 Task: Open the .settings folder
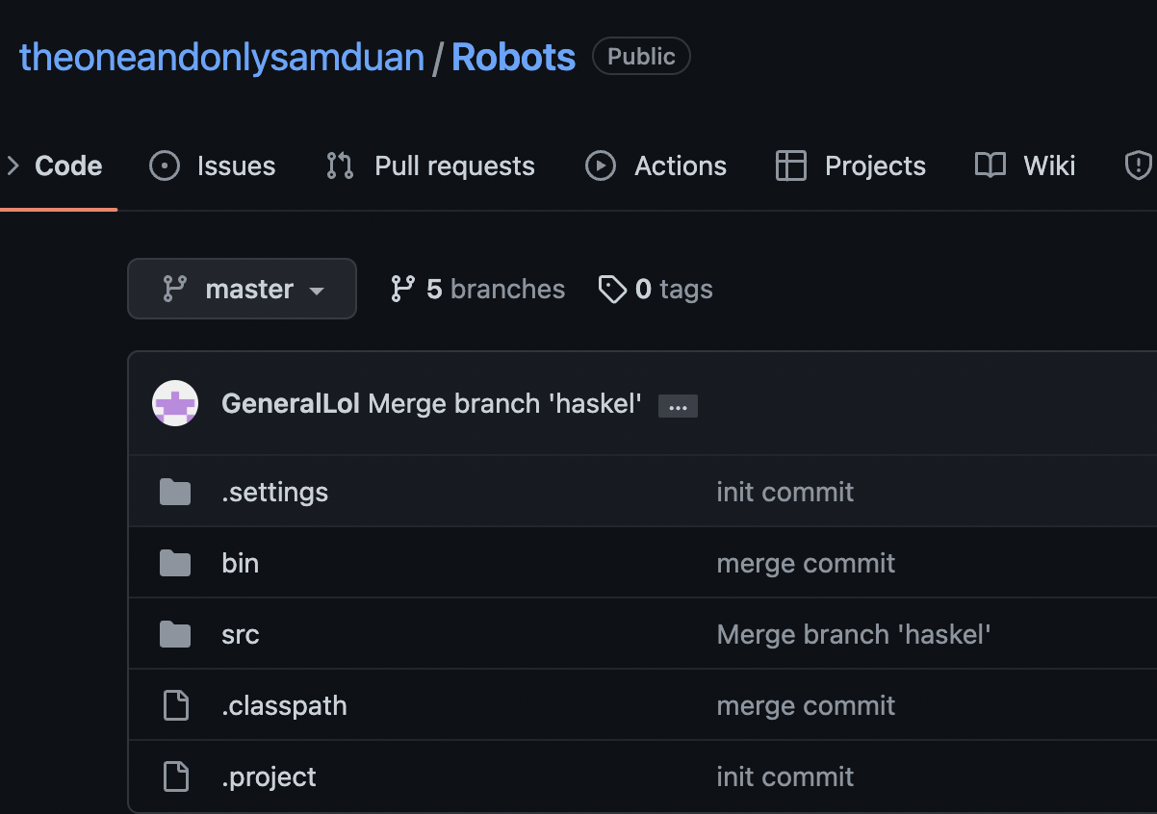click(274, 492)
